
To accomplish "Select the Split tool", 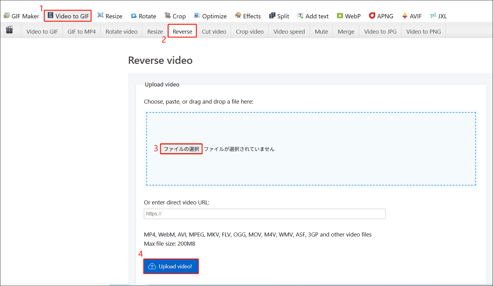I will pyautogui.click(x=279, y=16).
